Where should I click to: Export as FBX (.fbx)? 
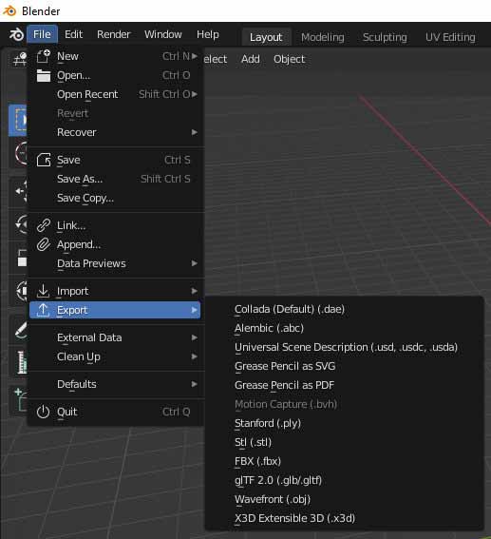(x=345, y=461)
